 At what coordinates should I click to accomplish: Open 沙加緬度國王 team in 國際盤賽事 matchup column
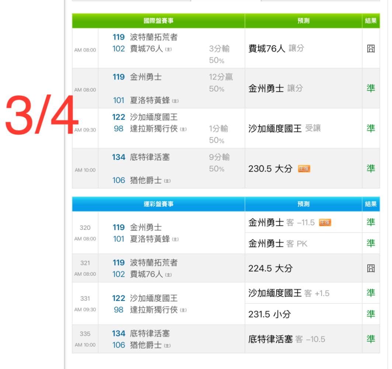[154, 117]
